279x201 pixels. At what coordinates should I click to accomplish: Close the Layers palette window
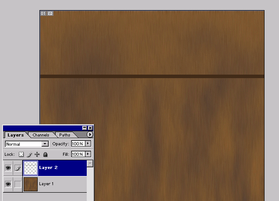point(90,128)
